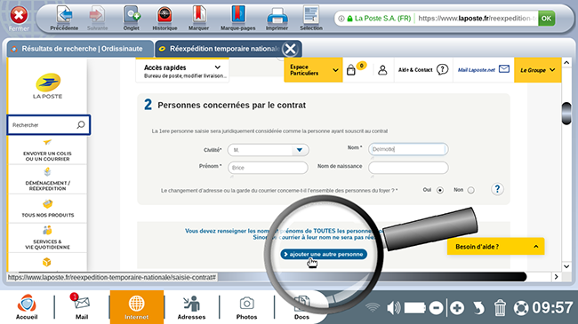The height and width of the screenshot is (324, 578).
Task: Click the Imprimer printer icon
Action: (277, 18)
